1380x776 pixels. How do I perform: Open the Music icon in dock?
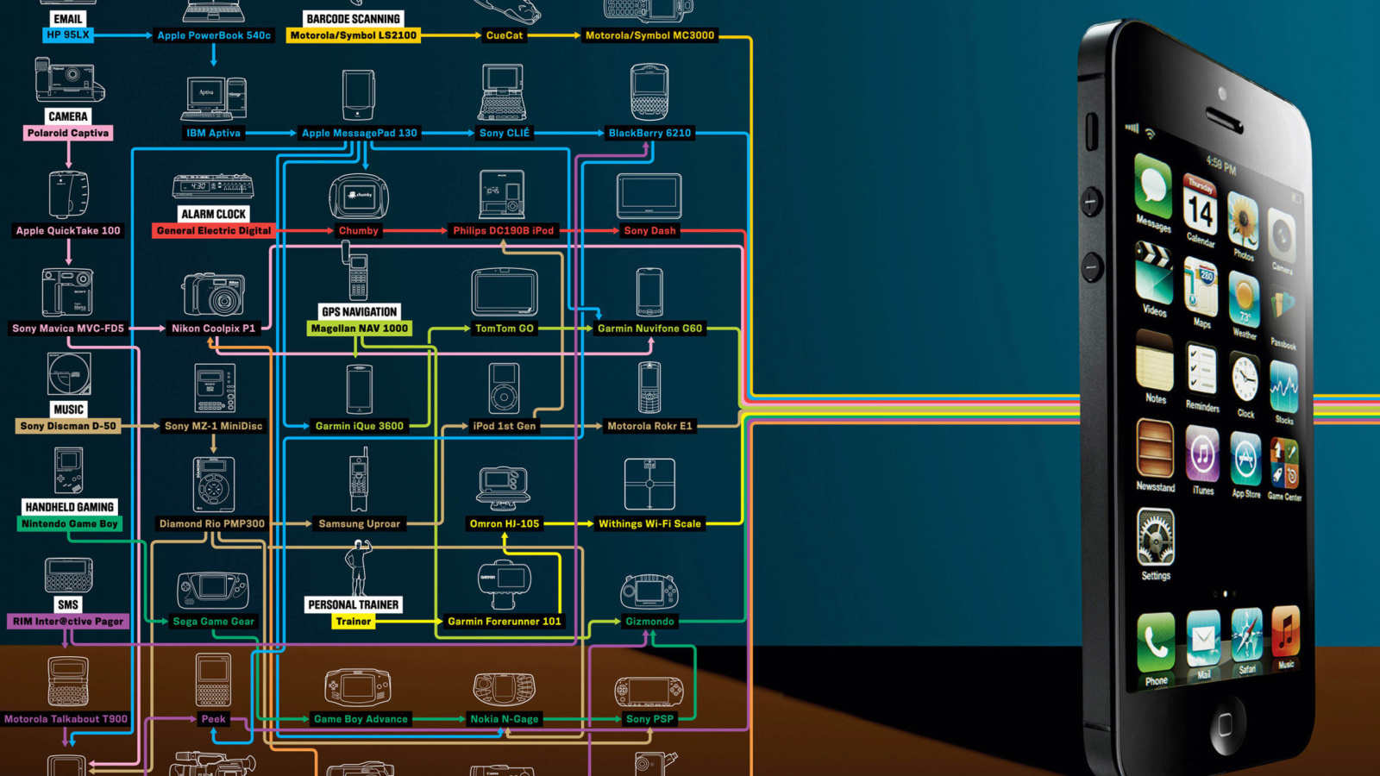click(1285, 632)
